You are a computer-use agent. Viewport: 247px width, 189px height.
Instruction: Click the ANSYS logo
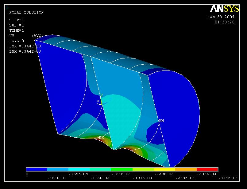[225, 9]
